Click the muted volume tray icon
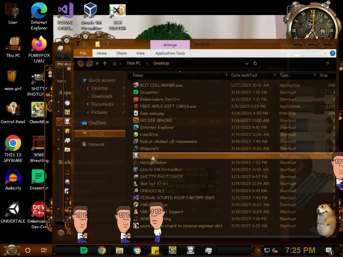This screenshot has width=343, height=257. click(x=275, y=250)
